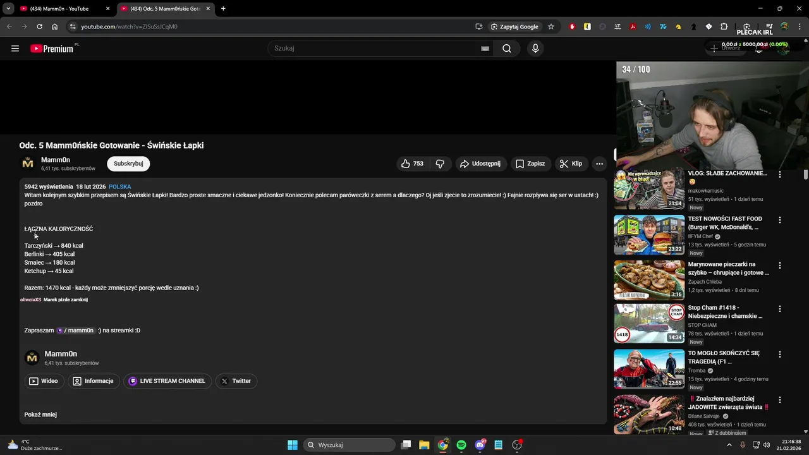This screenshot has width=809, height=455.
Task: Click the page vertical scrollbar
Action: [x=805, y=174]
